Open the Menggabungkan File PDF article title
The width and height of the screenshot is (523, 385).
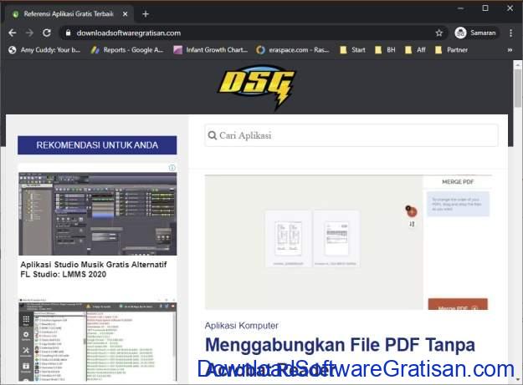point(340,345)
